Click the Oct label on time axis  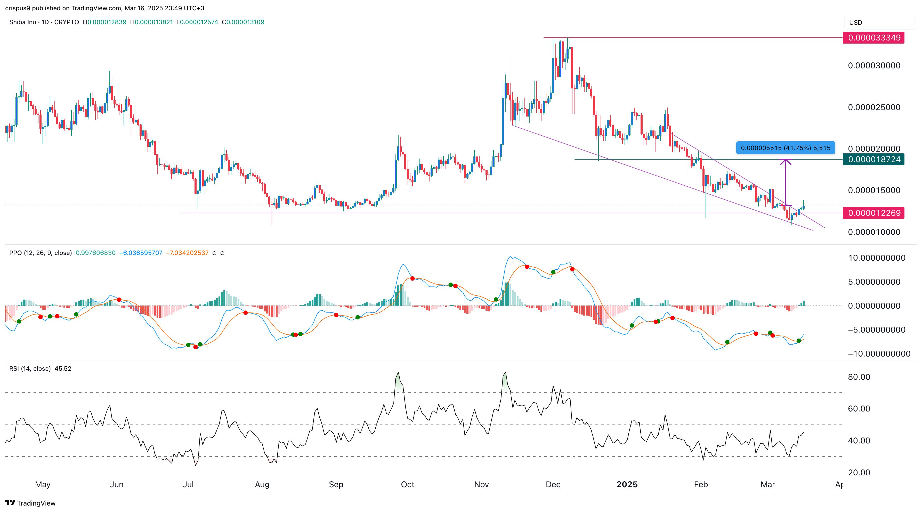tap(408, 484)
